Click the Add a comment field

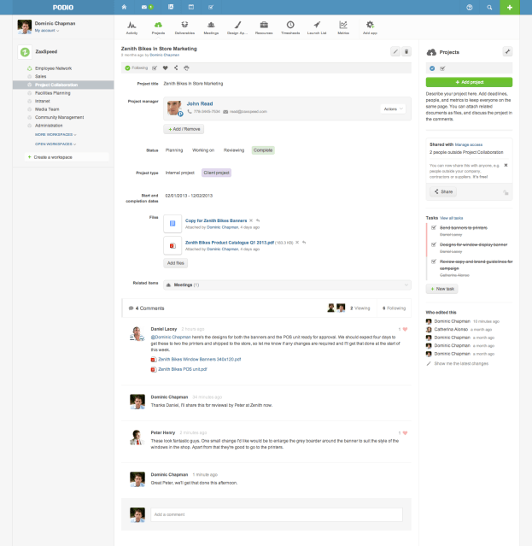click(x=277, y=514)
